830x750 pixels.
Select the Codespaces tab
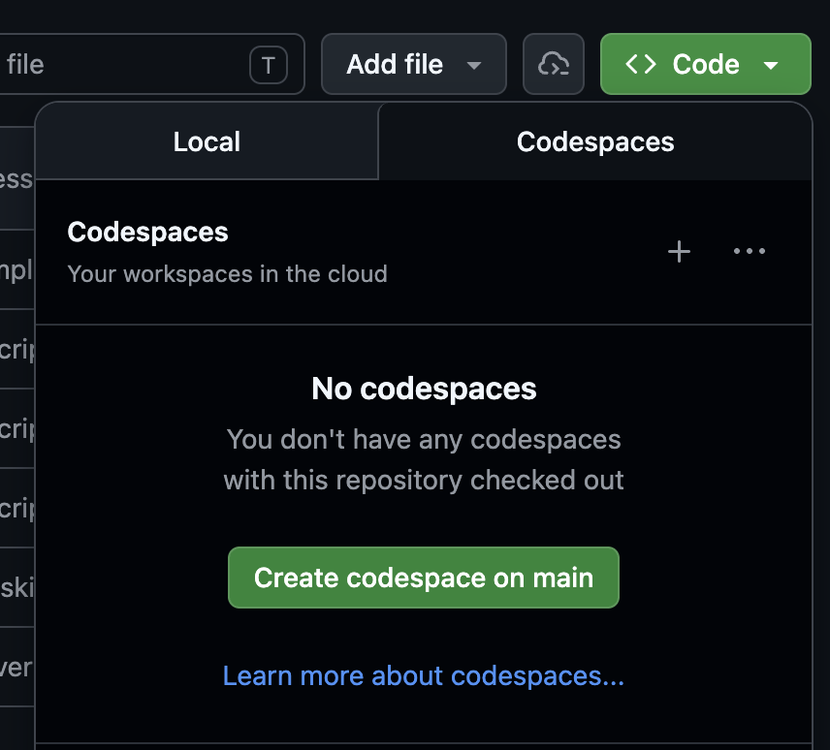595,141
